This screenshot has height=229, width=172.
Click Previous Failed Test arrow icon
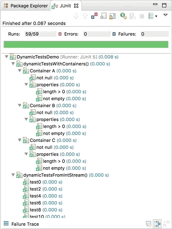coord(85,16)
